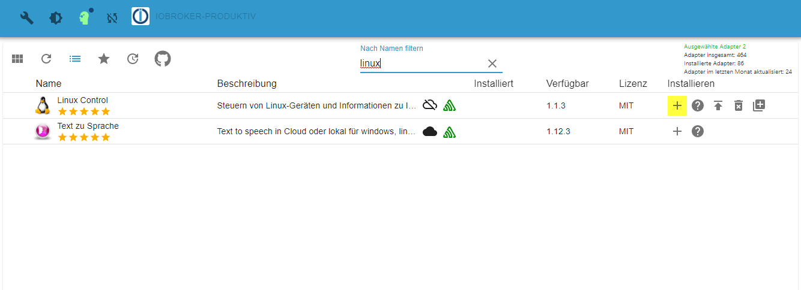Toggle the theme brightness icon

(56, 17)
